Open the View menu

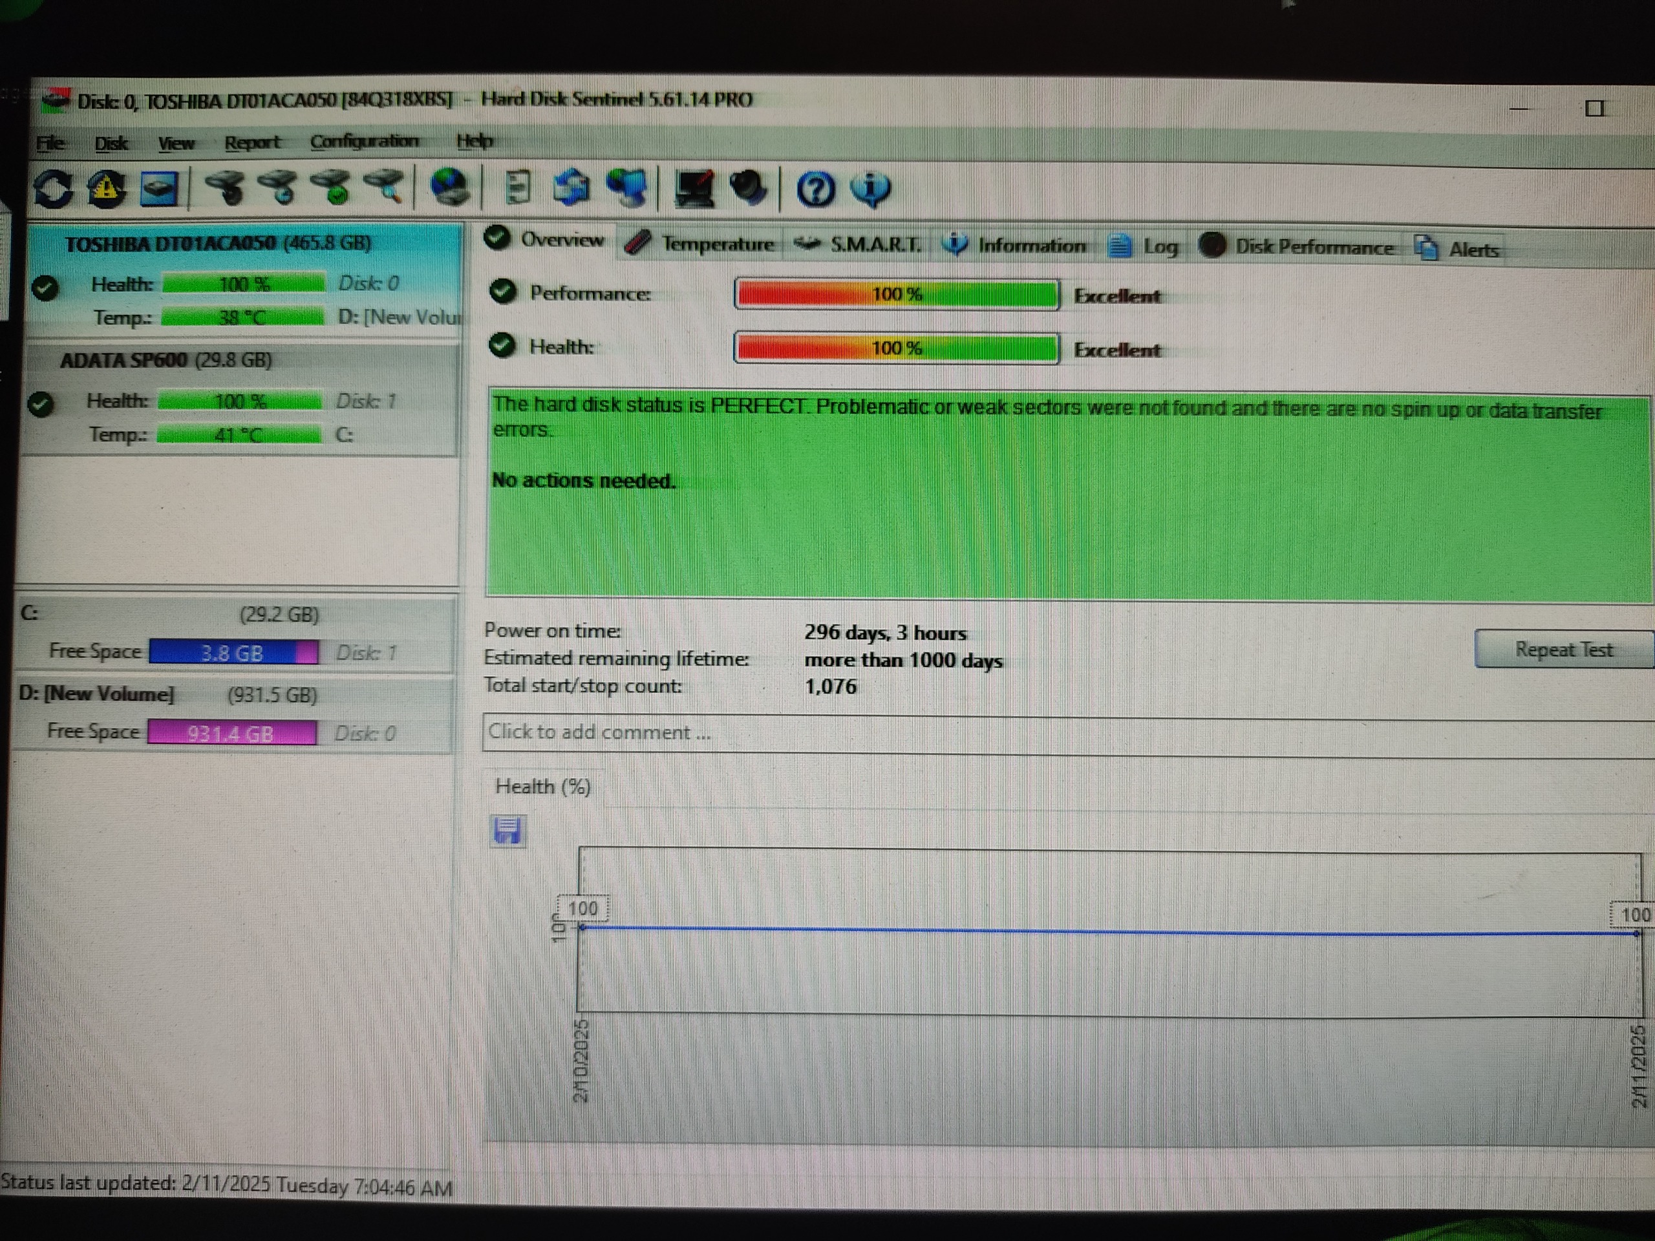coord(176,143)
